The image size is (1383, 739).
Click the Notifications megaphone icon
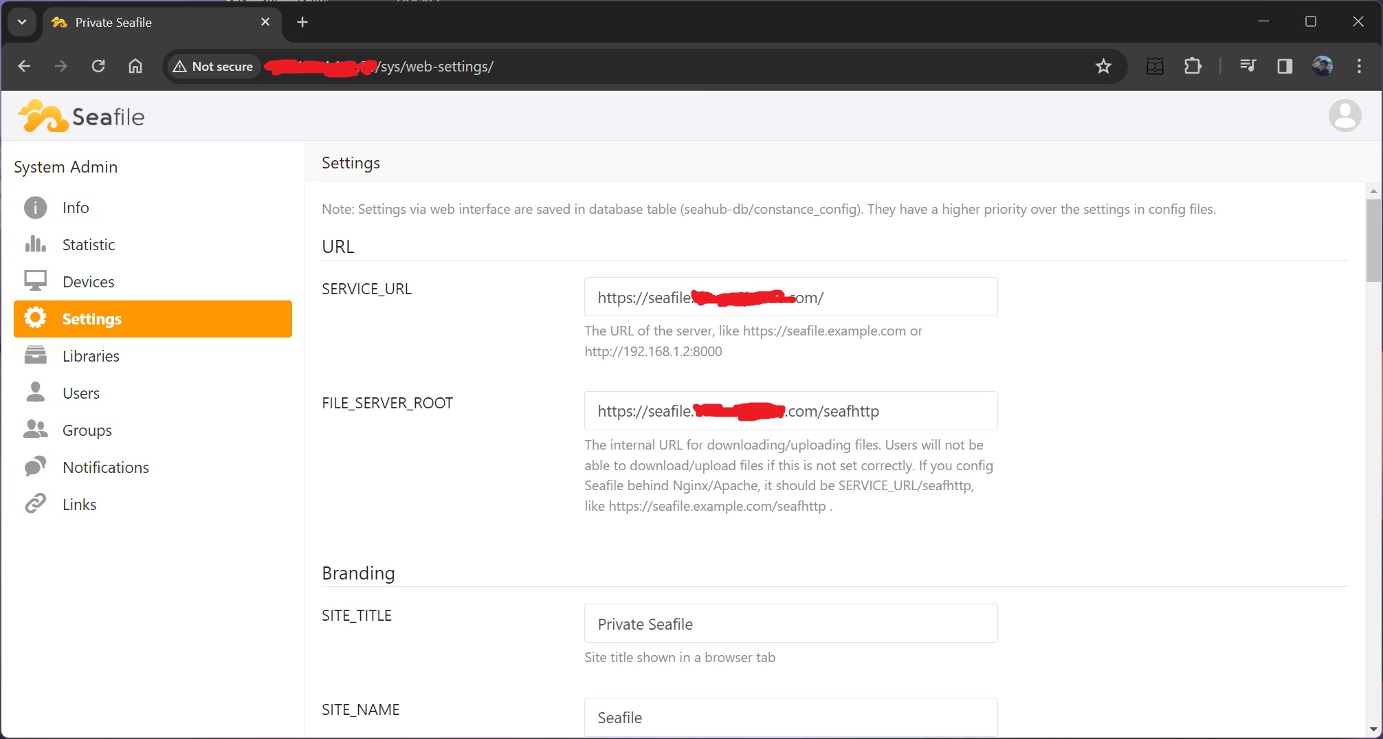point(35,467)
